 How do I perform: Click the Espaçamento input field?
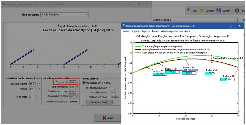pyautogui.click(x=72, y=82)
